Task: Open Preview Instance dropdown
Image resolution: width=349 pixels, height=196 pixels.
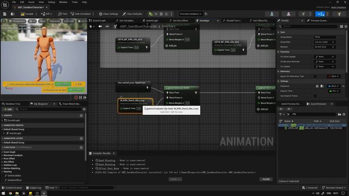Action: 190,14
